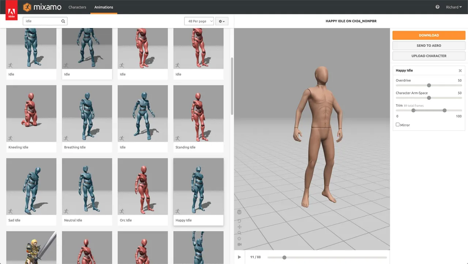Click the orange DOWNLOAD button
This screenshot has width=468, height=264.
[429, 35]
